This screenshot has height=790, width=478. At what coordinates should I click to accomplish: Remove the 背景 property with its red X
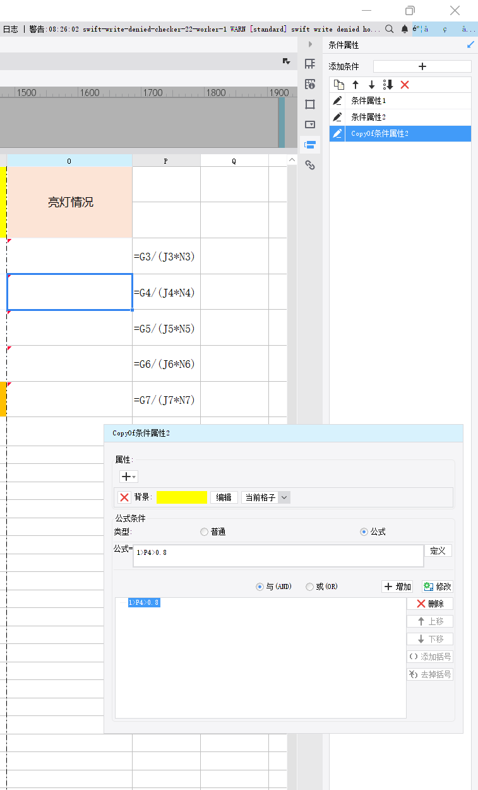(x=125, y=497)
